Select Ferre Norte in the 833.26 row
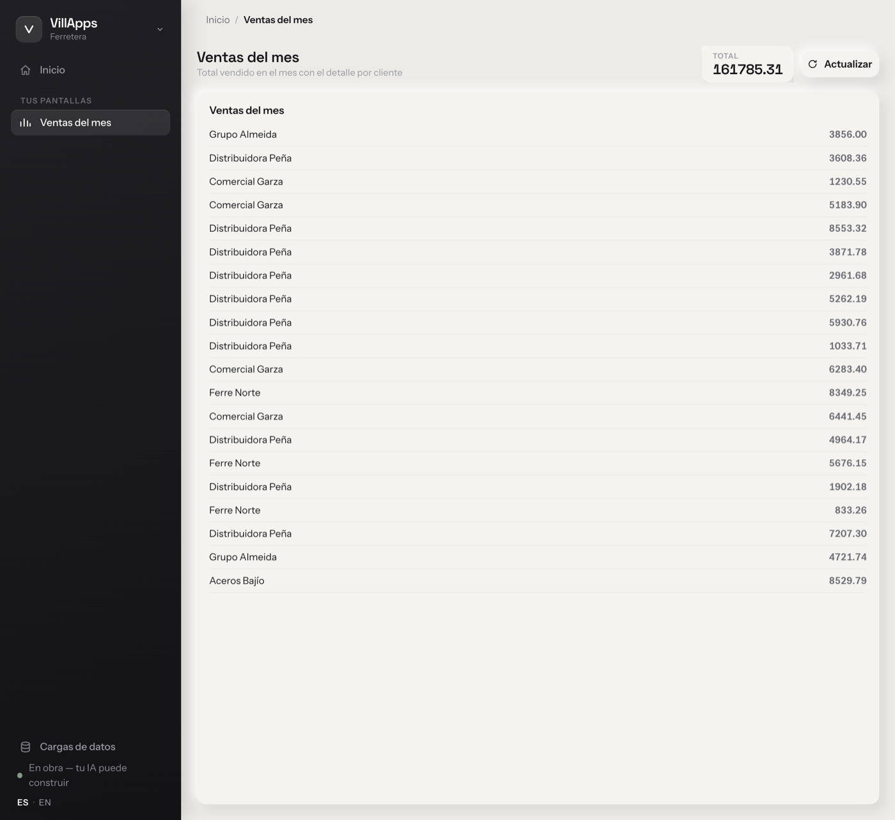Viewport: 895px width, 820px height. pos(235,510)
